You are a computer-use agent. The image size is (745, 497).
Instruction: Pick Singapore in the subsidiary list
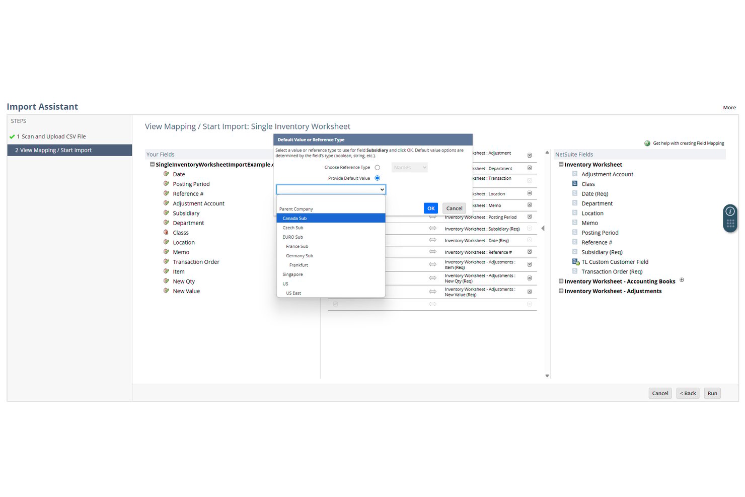coord(331,274)
